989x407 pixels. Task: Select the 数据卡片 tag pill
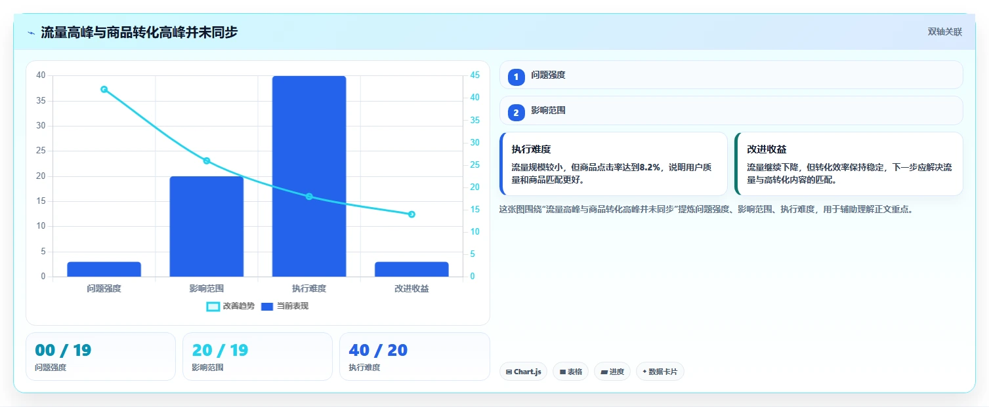pos(660,372)
